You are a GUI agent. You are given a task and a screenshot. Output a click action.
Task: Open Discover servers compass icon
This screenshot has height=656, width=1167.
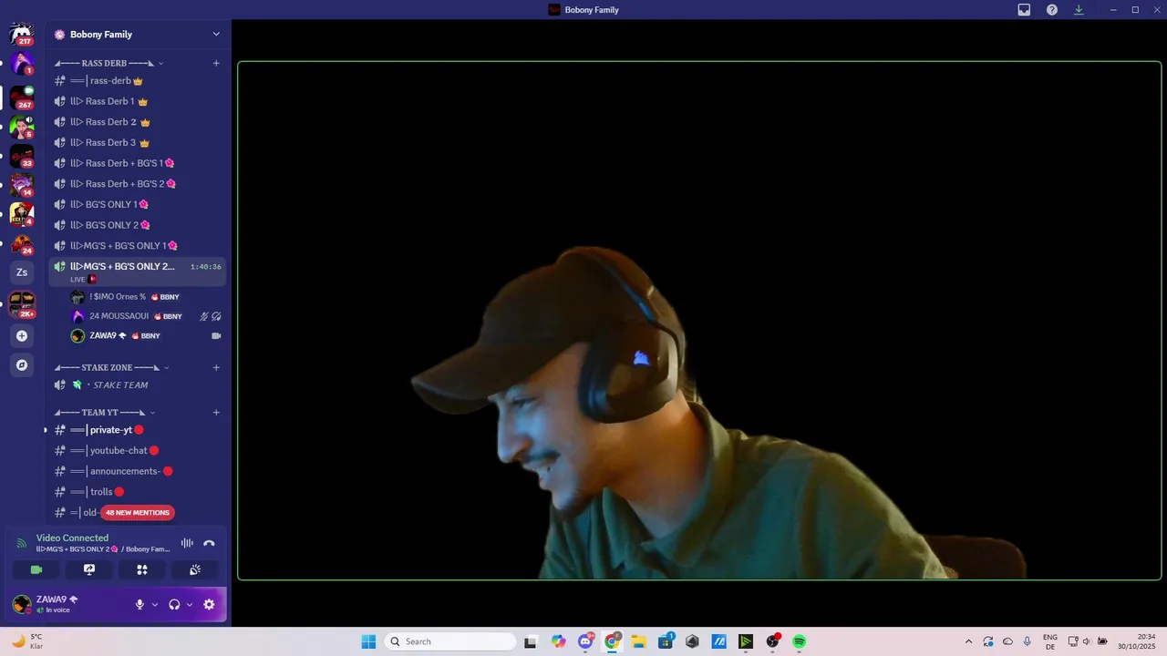click(22, 365)
